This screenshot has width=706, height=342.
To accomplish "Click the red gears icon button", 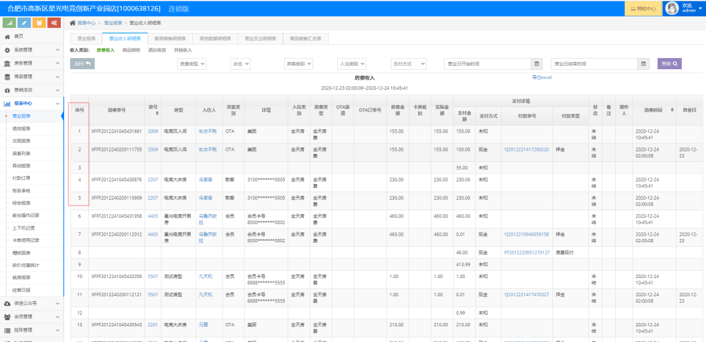I will (x=54, y=22).
